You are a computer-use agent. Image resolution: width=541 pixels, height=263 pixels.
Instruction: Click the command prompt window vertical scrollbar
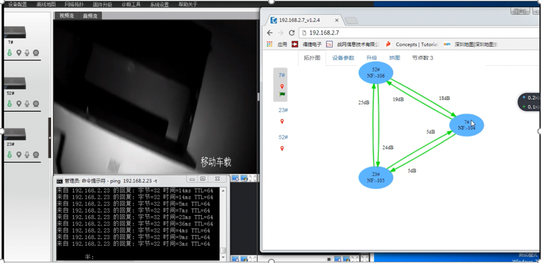(x=223, y=221)
